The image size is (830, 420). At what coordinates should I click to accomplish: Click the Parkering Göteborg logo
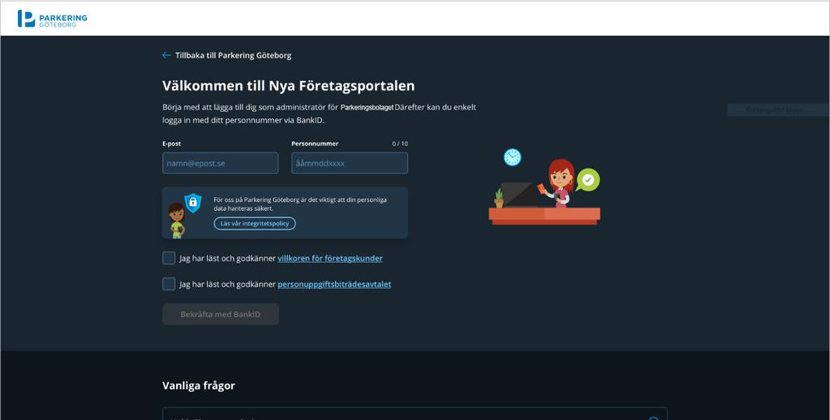point(52,19)
